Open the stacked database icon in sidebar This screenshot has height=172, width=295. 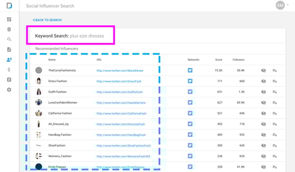tap(9, 29)
